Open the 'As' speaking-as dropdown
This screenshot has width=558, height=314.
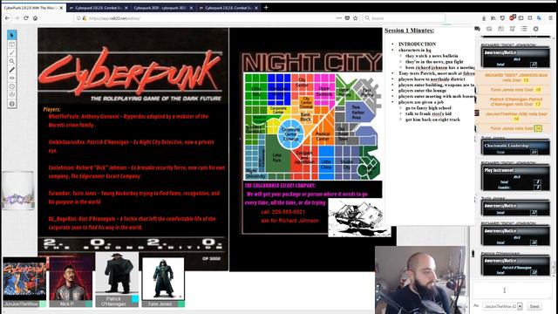502,306
